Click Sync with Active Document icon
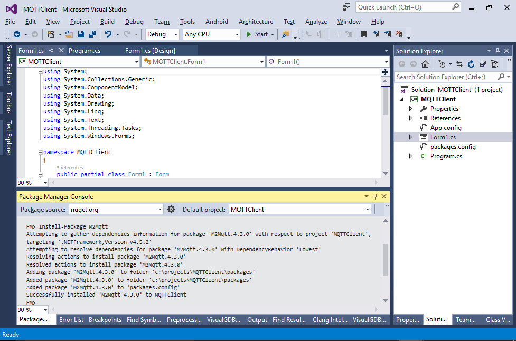This screenshot has height=341, width=516. pos(459,64)
